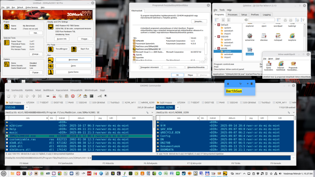The image size is (315, 177).
Task: Click the ResultBrowser button in 3DMark2001
Action: (62, 49)
